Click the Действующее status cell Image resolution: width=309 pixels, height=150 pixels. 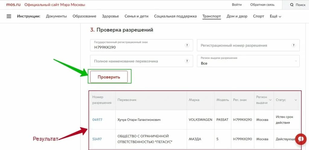coord(285,139)
